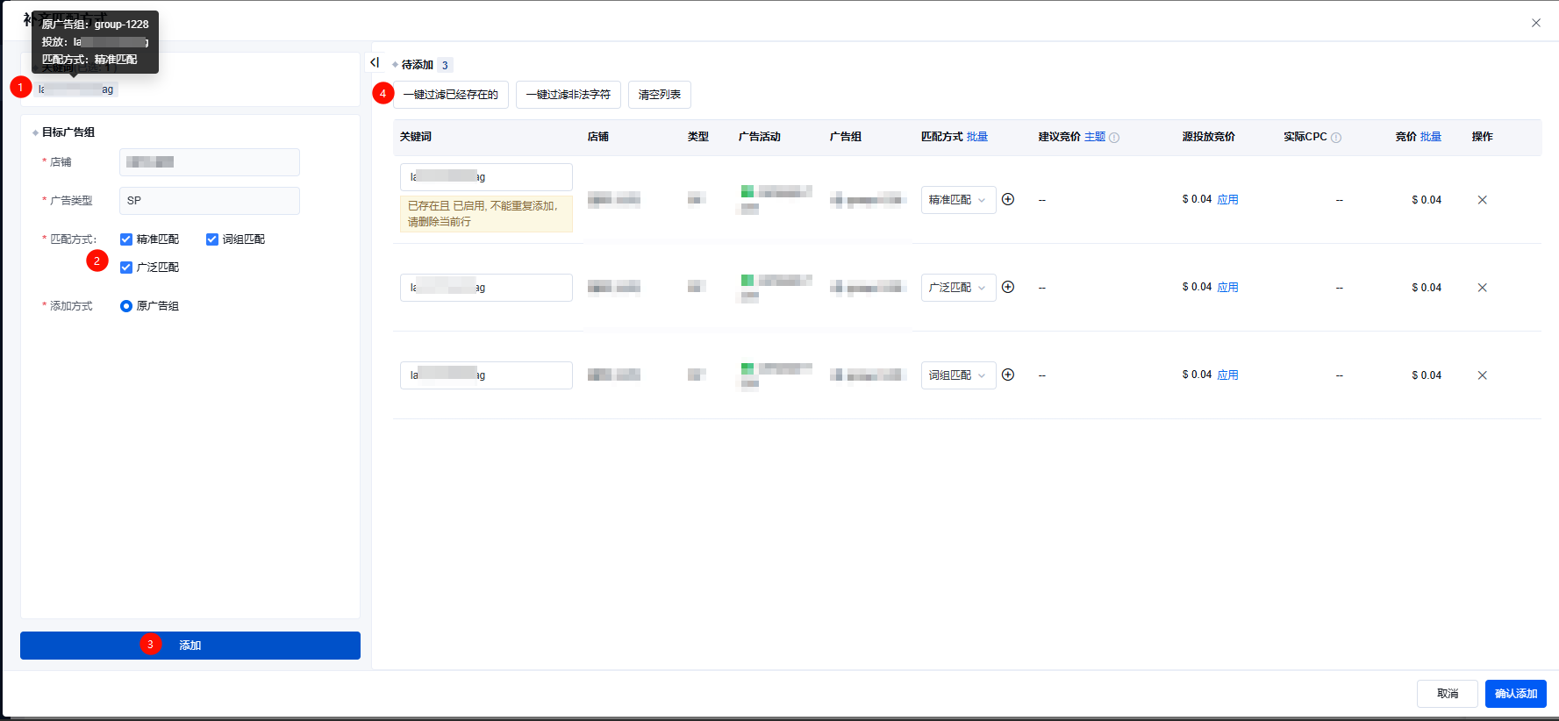Click info icon next to 实际CPC header
Screen dimensions: 1559x721
pos(1336,138)
